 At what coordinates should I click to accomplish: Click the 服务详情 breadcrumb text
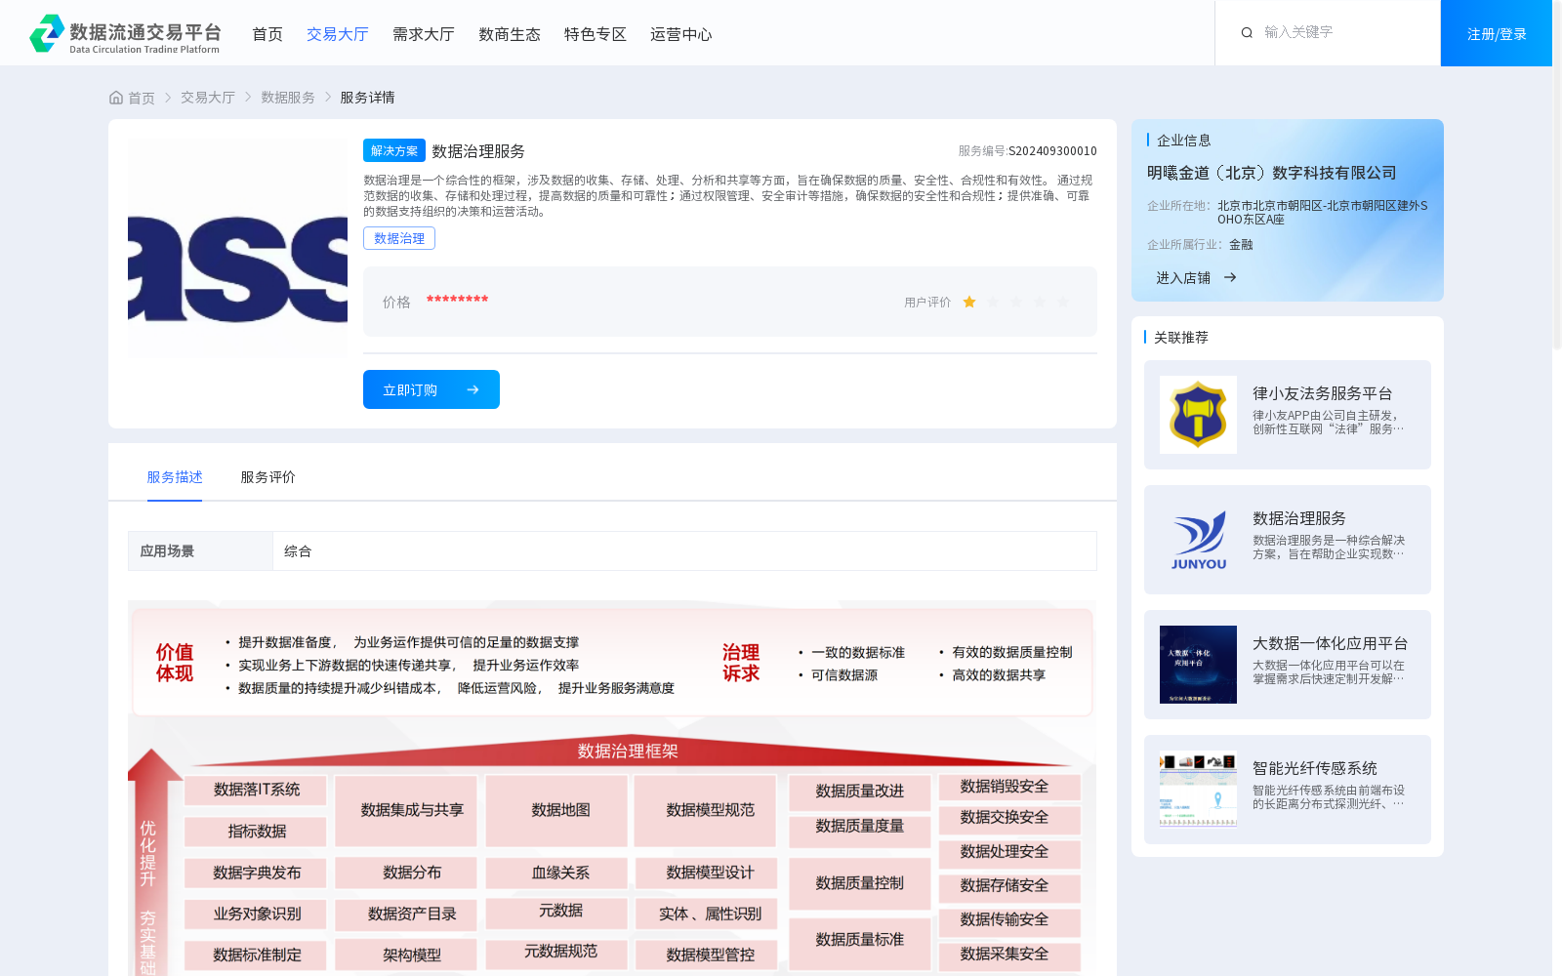coord(367,98)
